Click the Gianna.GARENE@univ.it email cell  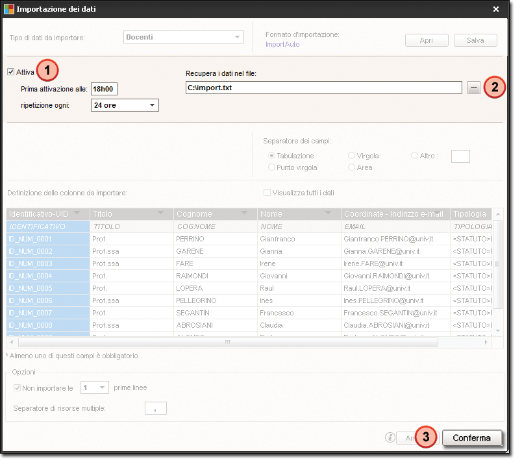395,251
